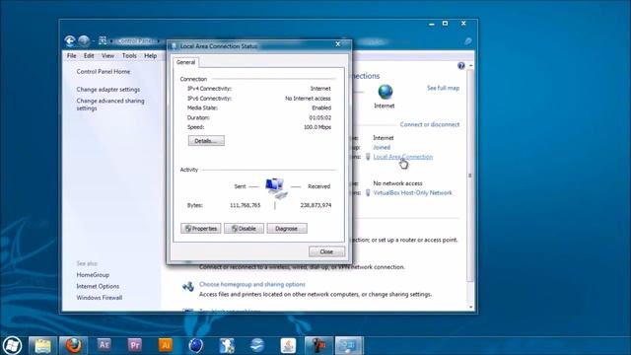Open HomeGroup link in See also
This screenshot has height=355, width=631.
pyautogui.click(x=93, y=275)
